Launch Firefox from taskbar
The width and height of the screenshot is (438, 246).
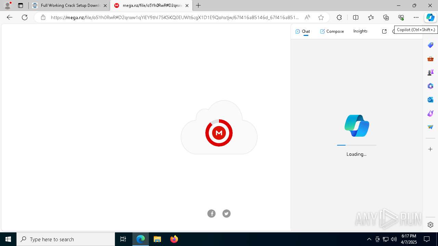pyautogui.click(x=174, y=239)
